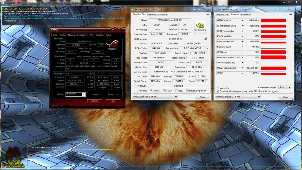This screenshot has height=170, width=302.
Task: Switch to the Caches tab in CPU-Z
Action: pos(63,35)
